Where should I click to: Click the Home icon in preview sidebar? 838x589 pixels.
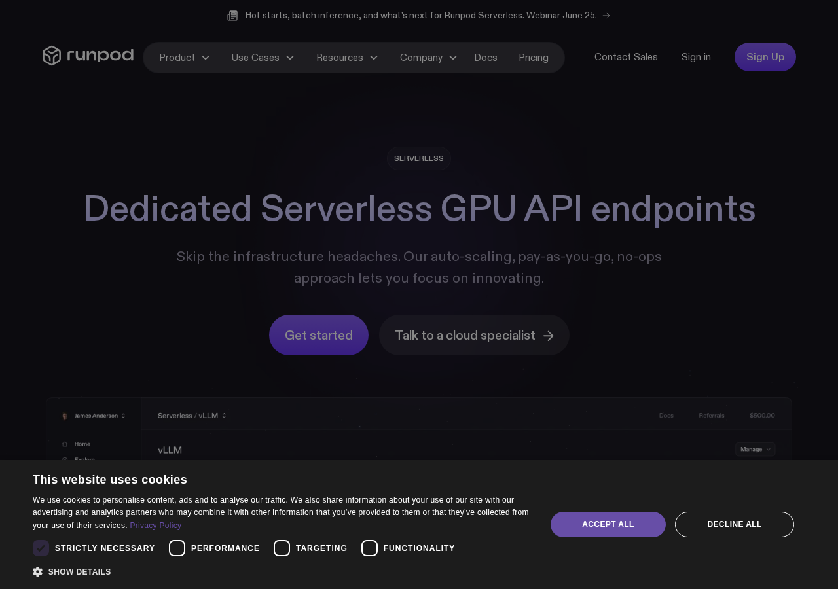65,444
